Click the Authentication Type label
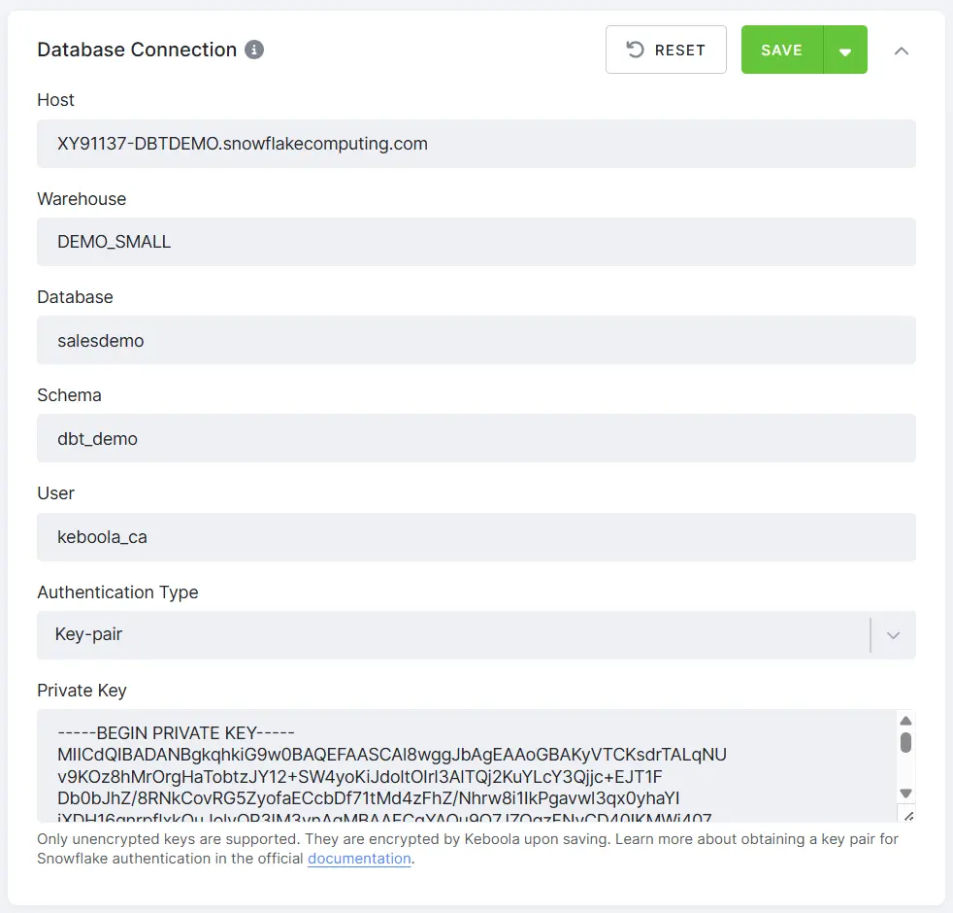This screenshot has width=953, height=913. tap(117, 592)
